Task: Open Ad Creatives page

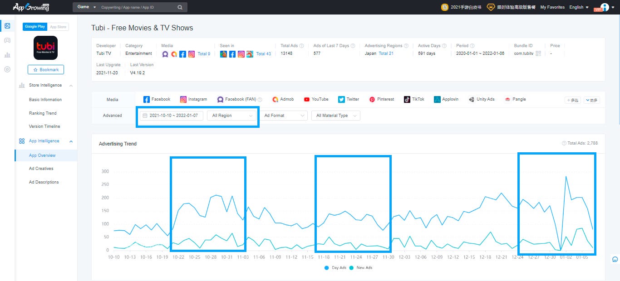Action: tap(41, 169)
